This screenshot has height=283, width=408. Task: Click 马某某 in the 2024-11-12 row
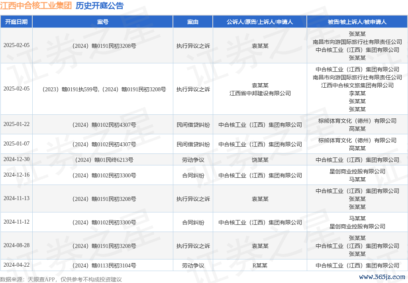(x=357, y=218)
